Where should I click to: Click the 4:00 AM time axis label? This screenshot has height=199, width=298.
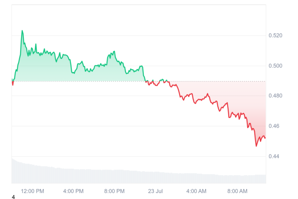pyautogui.click(x=196, y=191)
